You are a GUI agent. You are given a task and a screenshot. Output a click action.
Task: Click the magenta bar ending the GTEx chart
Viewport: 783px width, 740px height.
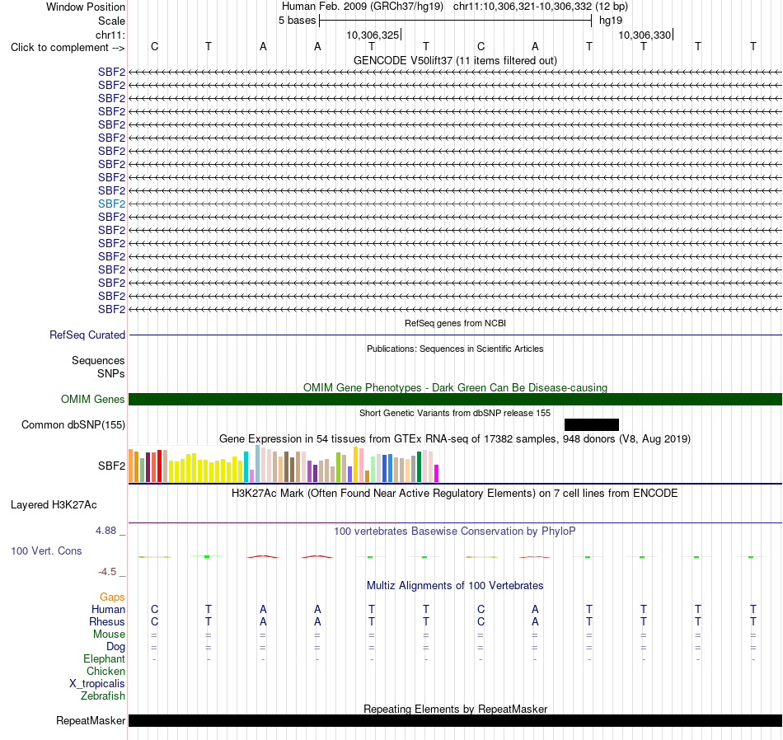437,473
